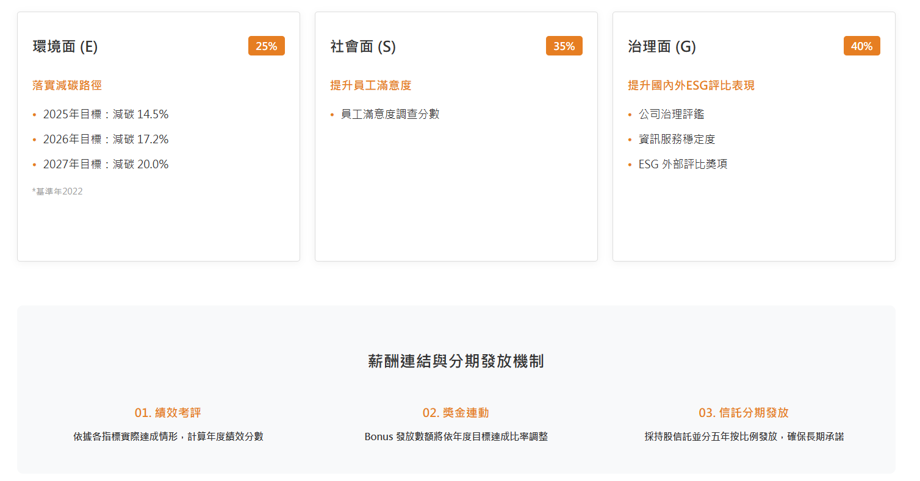Viewport: 920px width, 481px height.
Task: Click the bullet beside 2025年目標：減碳 14.5%
Action: point(35,113)
